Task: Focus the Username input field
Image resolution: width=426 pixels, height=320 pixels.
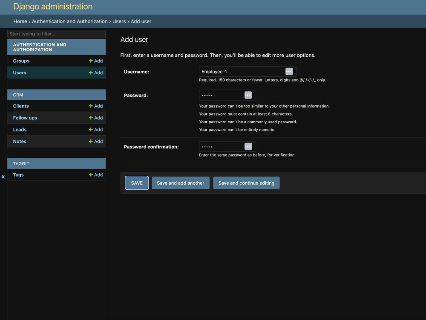Action: coord(248,72)
